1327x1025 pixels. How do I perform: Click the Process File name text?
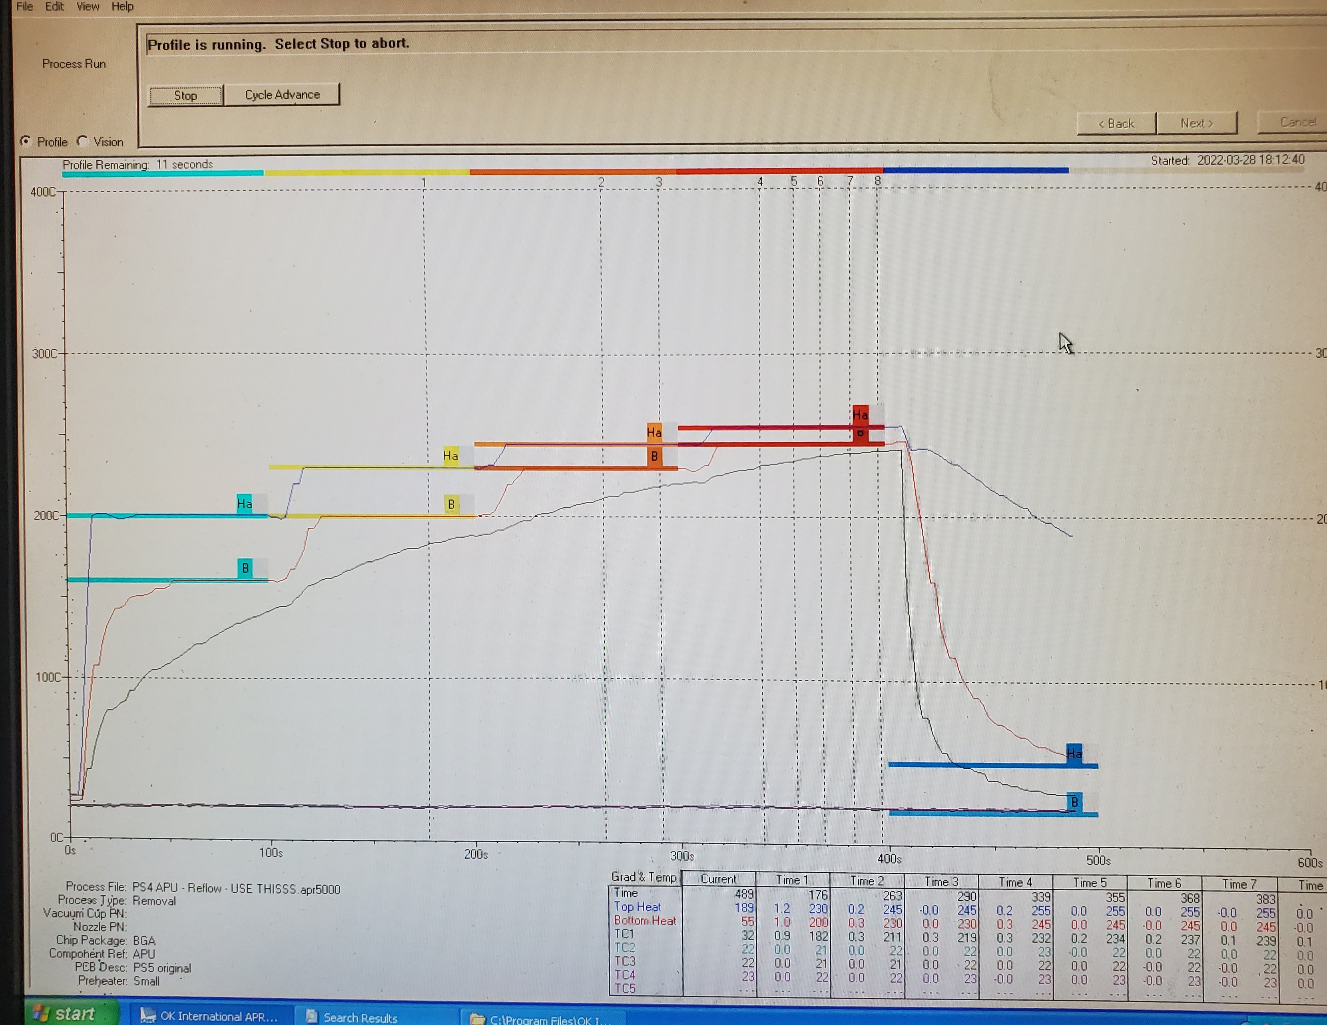[x=236, y=888]
